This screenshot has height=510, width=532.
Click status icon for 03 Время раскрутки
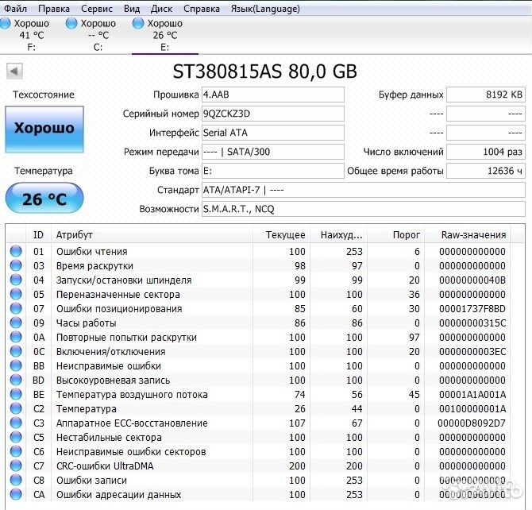(16, 265)
